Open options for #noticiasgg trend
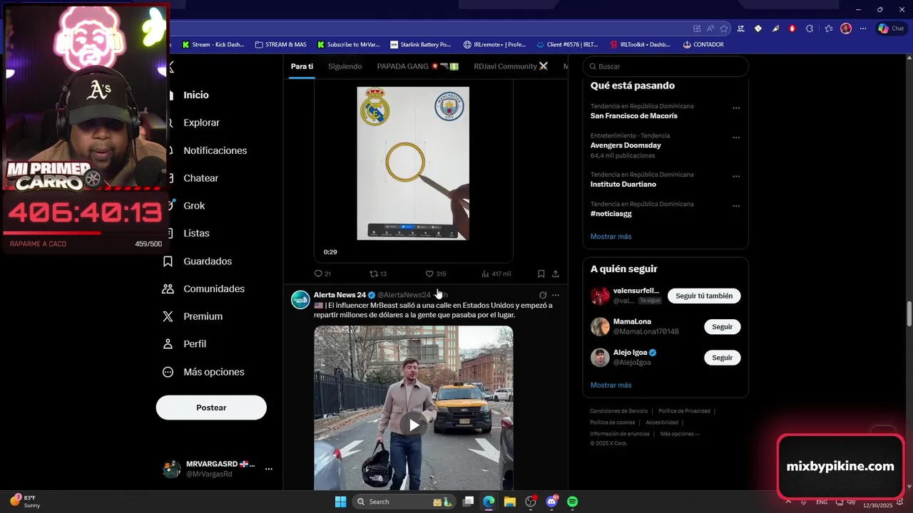The image size is (913, 513). [x=736, y=207]
